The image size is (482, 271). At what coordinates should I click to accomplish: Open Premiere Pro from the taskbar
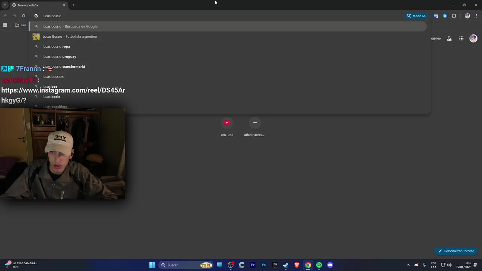tap(253, 265)
